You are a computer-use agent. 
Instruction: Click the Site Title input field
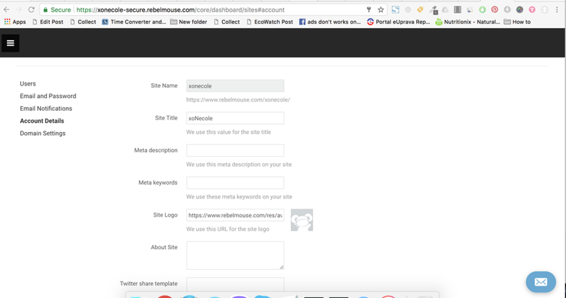point(235,118)
